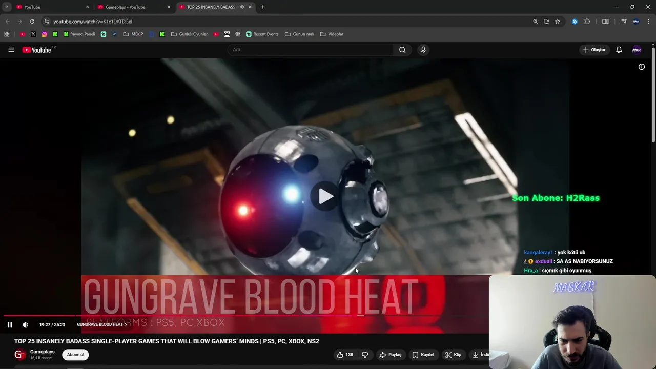Close the Gameplays - YouTube tab

pyautogui.click(x=169, y=7)
